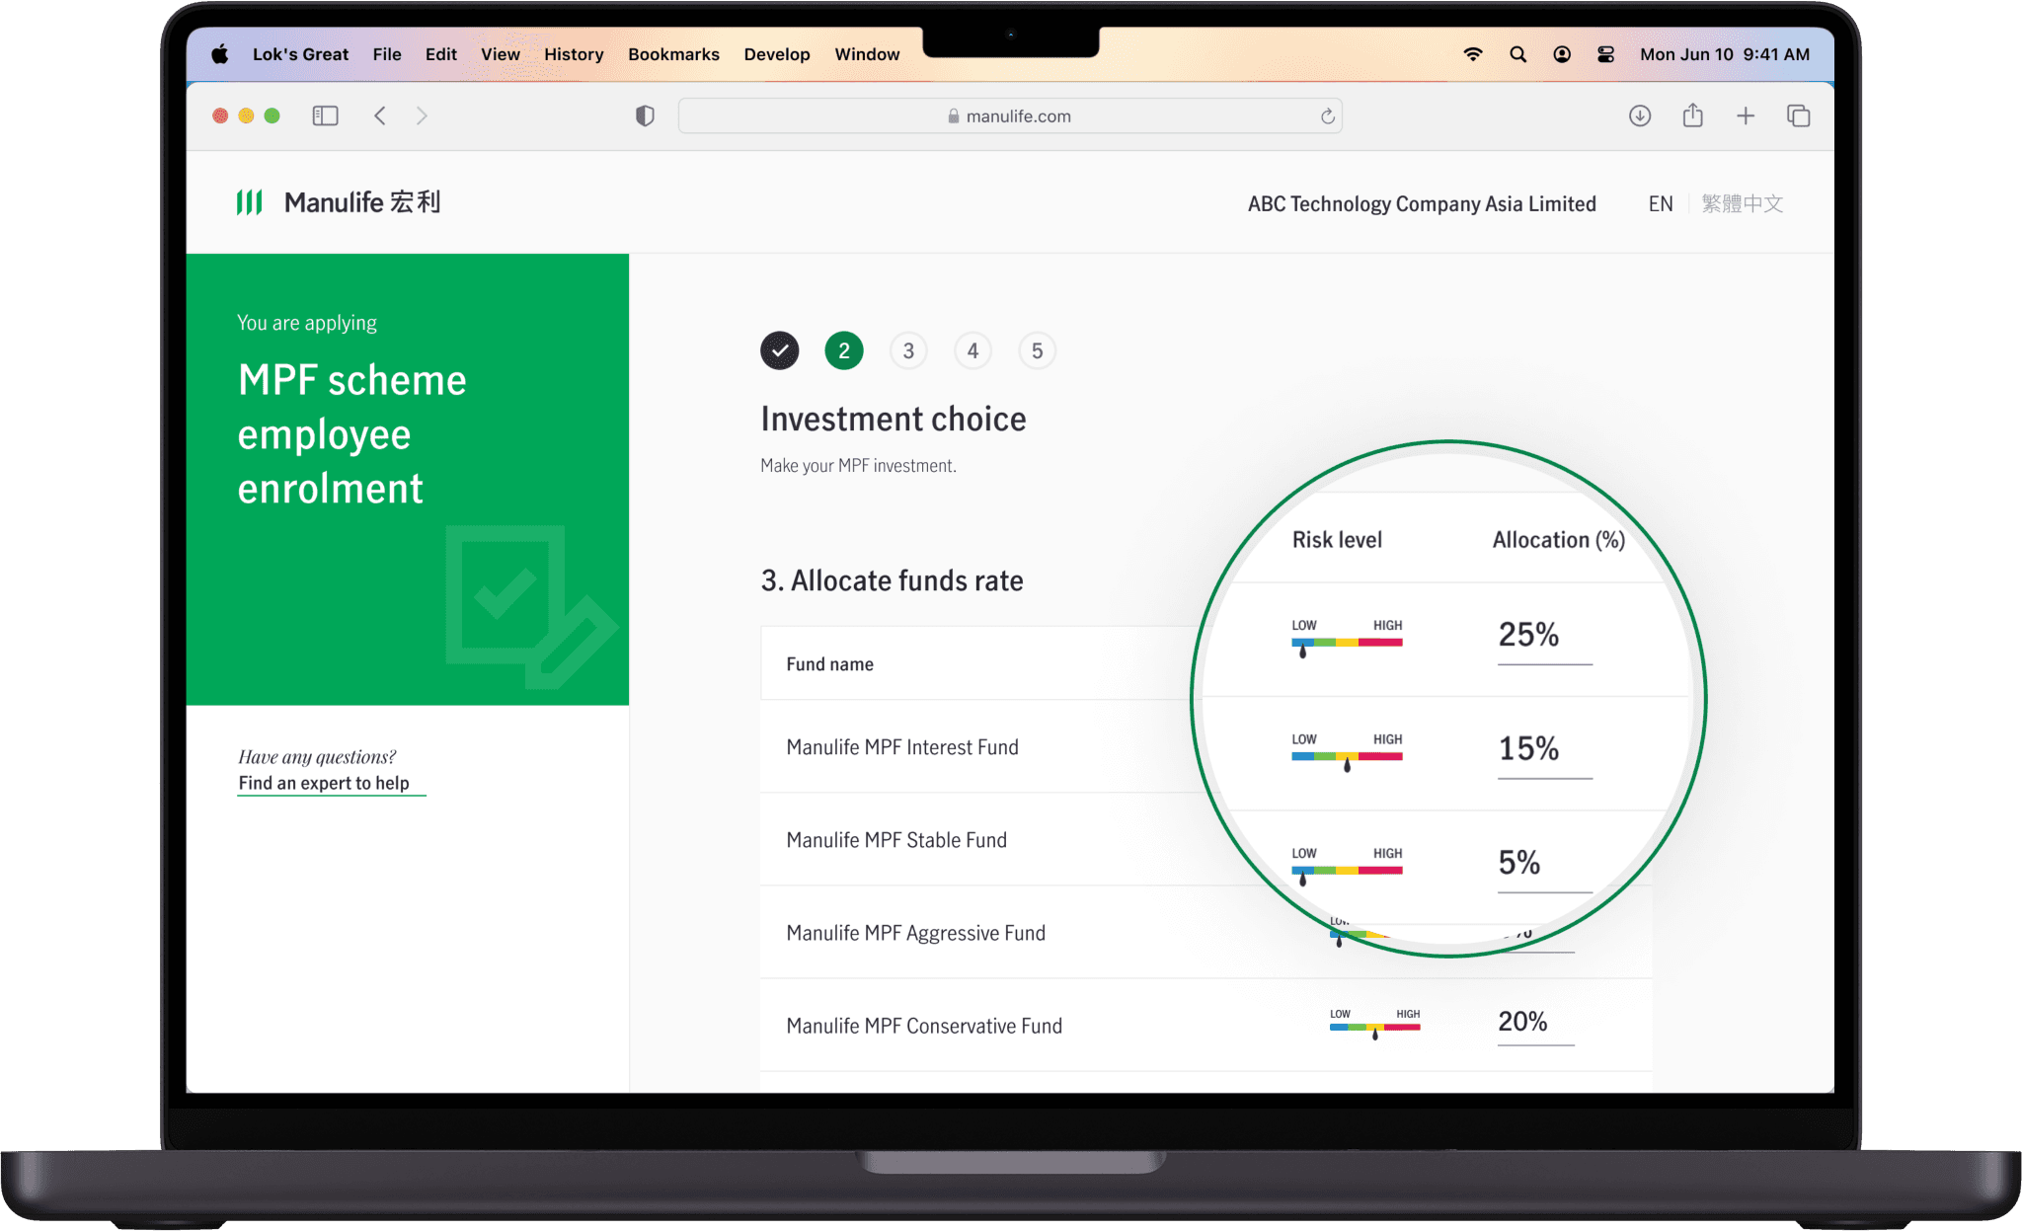Open Spotlight search in menu bar

pos(1517,54)
